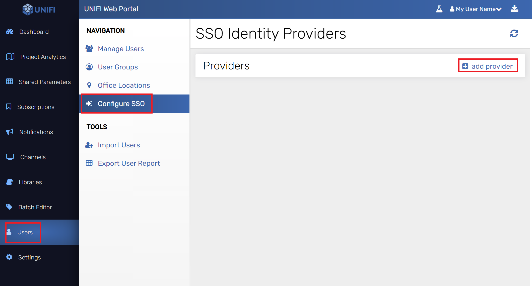
Task: Open Export User Report tool
Action: coord(128,163)
